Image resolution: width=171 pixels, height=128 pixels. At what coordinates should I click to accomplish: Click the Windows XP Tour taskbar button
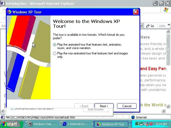click(x=111, y=124)
